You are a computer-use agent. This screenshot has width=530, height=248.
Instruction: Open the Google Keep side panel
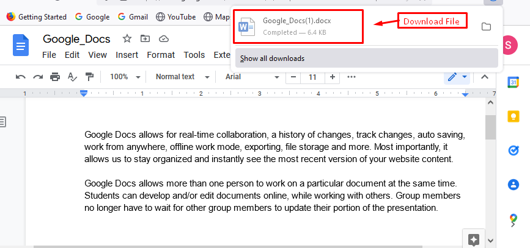(513, 116)
